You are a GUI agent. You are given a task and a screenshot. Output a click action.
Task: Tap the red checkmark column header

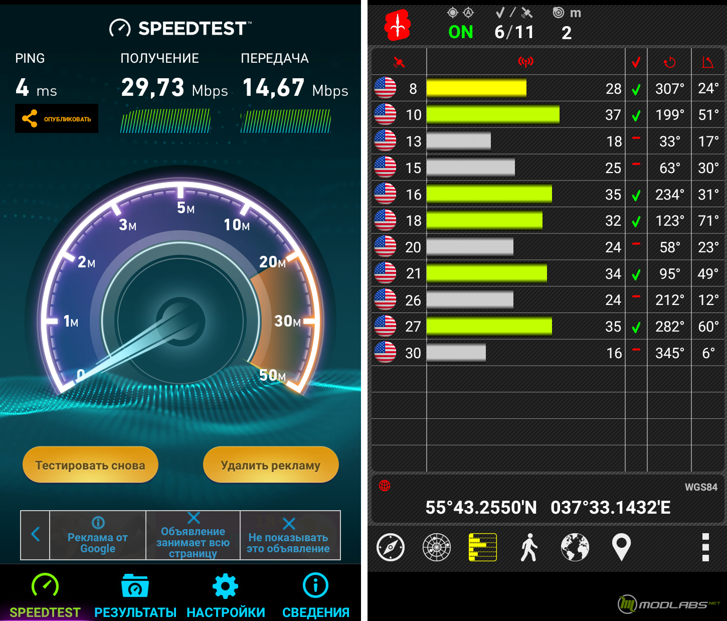pos(636,62)
